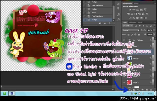The image size is (157, 101).
Task: Delete the selected layer
Action: 151,90
